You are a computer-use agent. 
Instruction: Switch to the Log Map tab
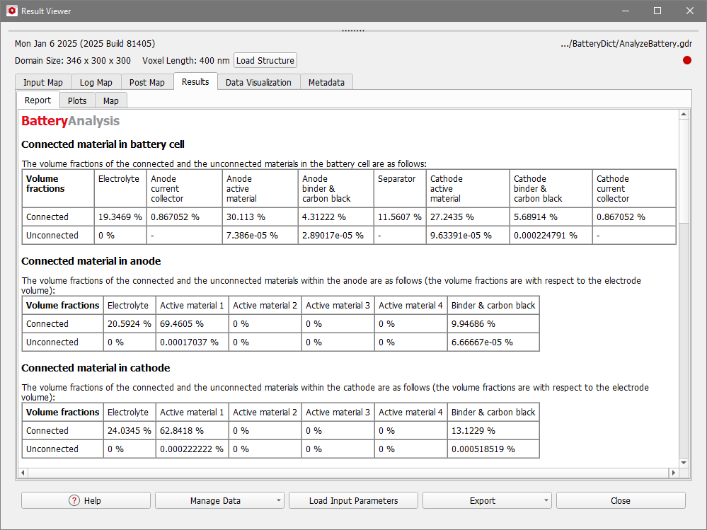pos(96,82)
